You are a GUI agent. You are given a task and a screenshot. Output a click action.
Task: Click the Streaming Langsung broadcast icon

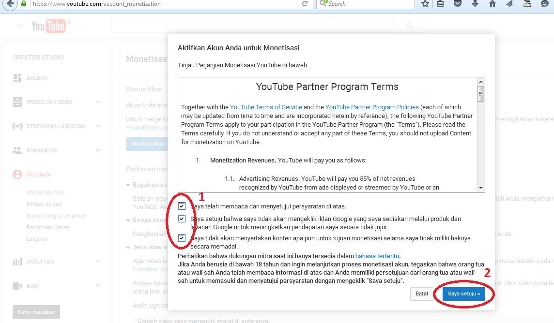tap(17, 126)
